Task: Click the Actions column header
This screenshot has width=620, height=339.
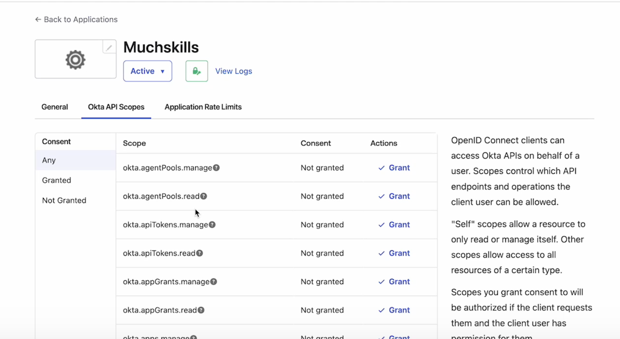Action: 384,143
